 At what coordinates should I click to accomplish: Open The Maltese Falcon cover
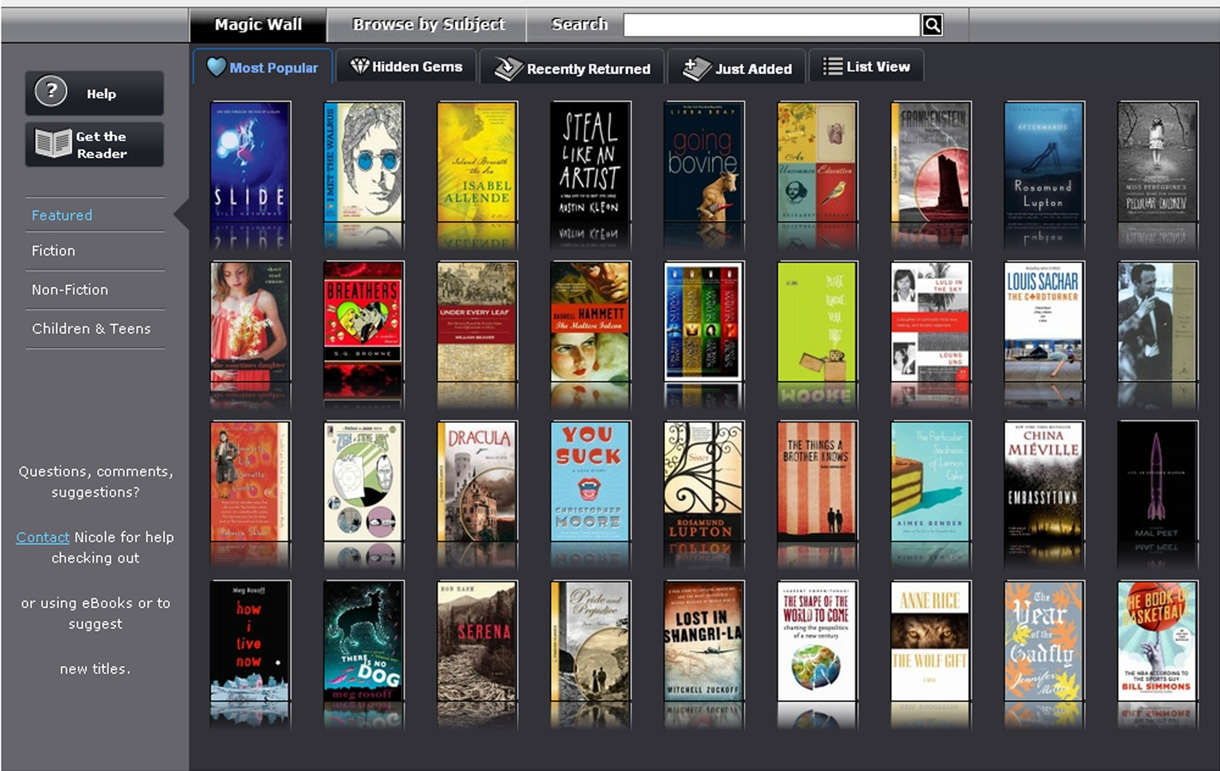[x=591, y=322]
